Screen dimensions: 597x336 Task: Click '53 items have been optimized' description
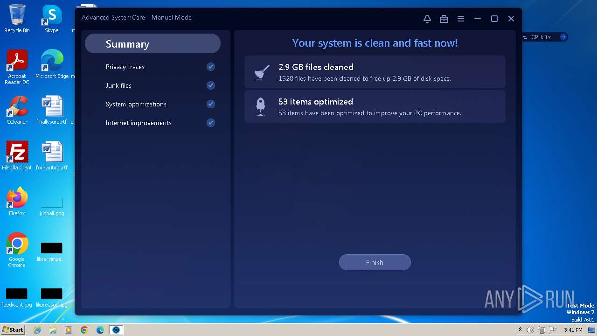click(x=370, y=113)
